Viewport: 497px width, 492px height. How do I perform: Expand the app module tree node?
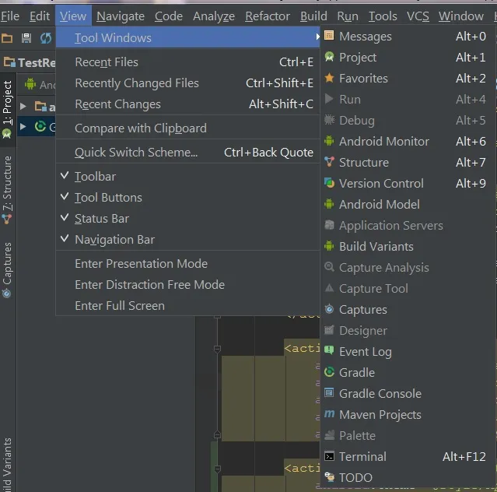pyautogui.click(x=23, y=106)
